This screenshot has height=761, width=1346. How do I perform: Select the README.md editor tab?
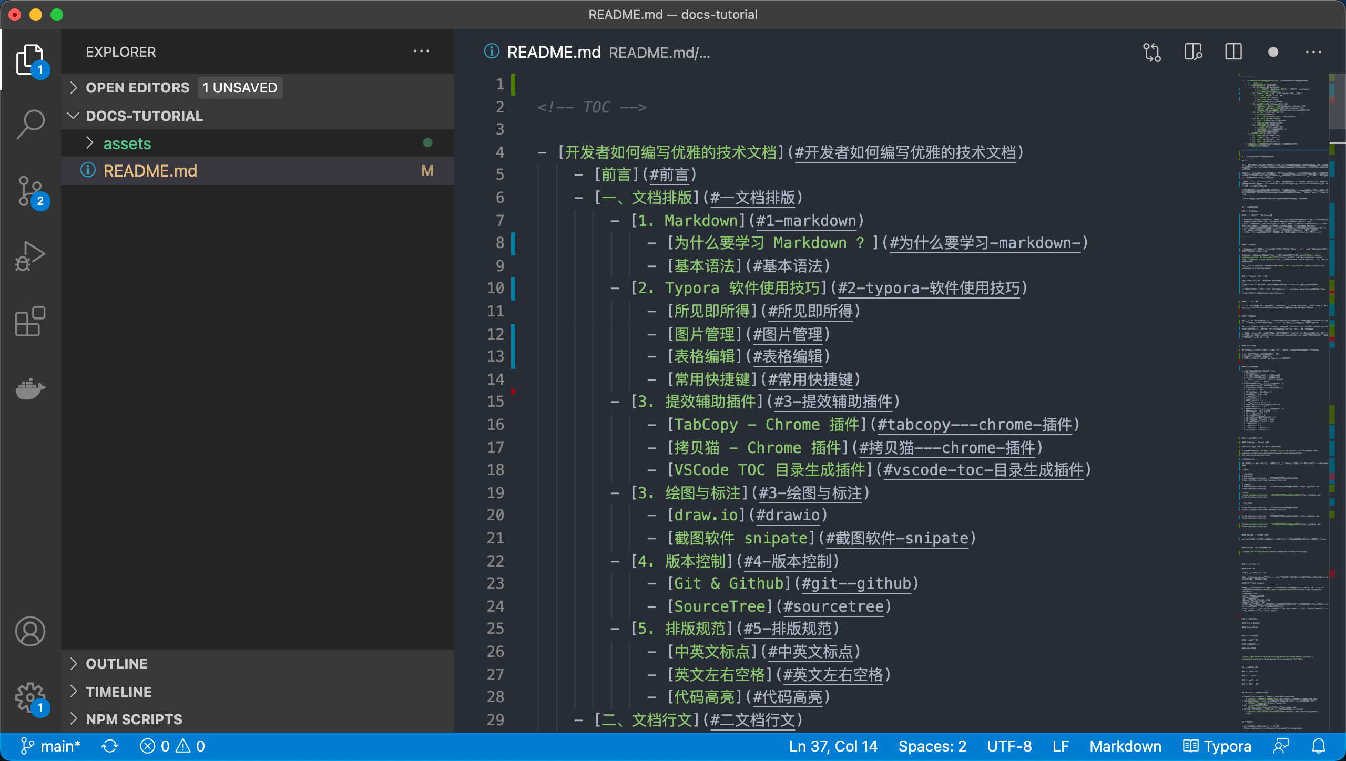[553, 52]
